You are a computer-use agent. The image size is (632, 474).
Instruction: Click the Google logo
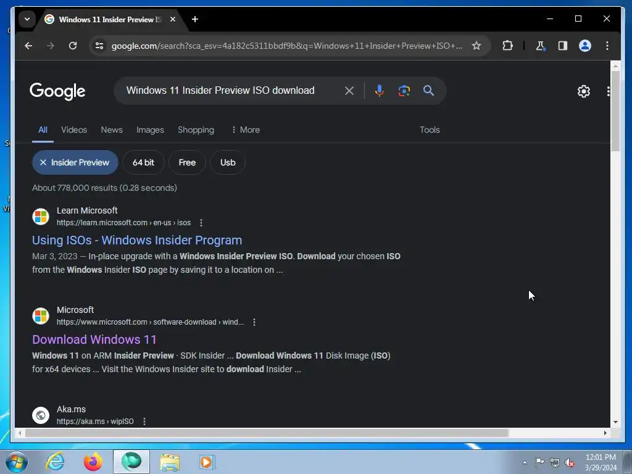[57, 91]
